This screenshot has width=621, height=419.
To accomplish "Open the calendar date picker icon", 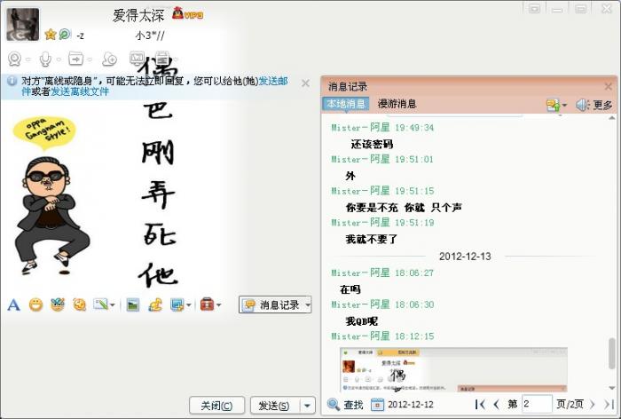I will (x=377, y=404).
